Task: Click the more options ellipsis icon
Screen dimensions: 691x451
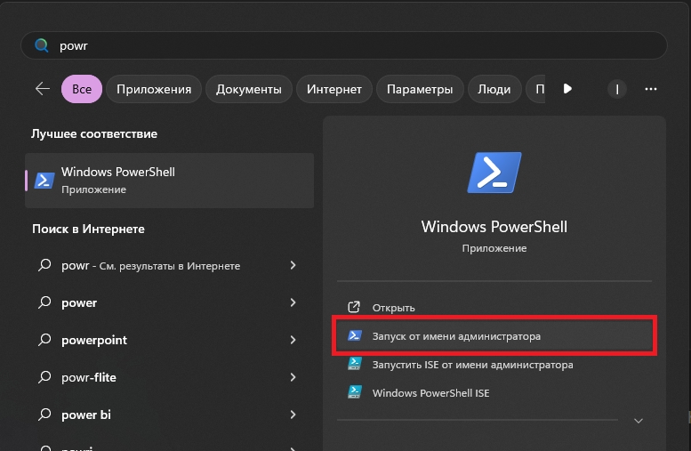Action: [x=651, y=89]
